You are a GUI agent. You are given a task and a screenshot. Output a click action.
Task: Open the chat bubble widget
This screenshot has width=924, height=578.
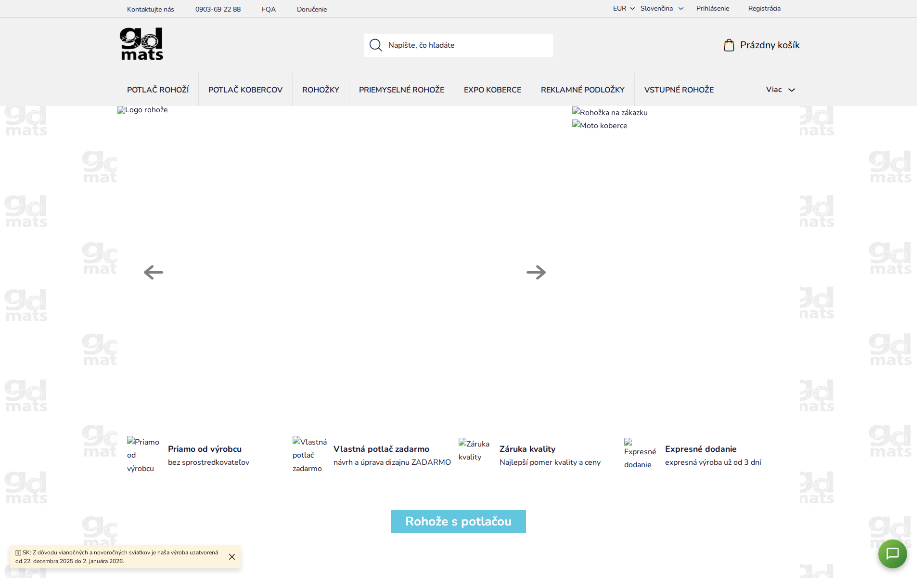[x=892, y=554]
